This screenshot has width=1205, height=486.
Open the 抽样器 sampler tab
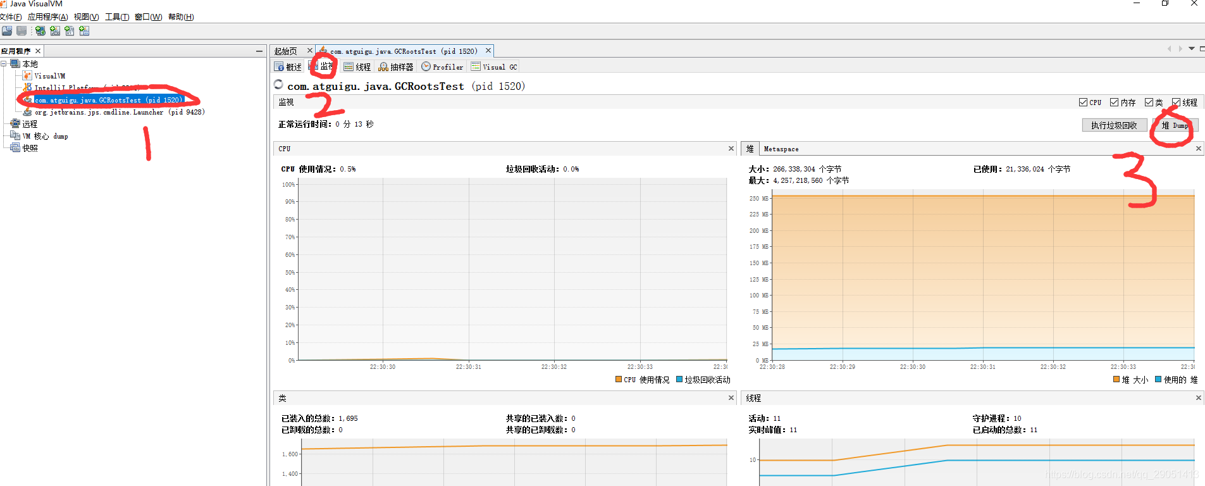[396, 66]
